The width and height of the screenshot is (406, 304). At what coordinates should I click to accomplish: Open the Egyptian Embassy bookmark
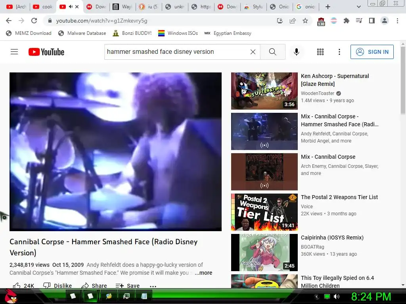click(x=228, y=33)
